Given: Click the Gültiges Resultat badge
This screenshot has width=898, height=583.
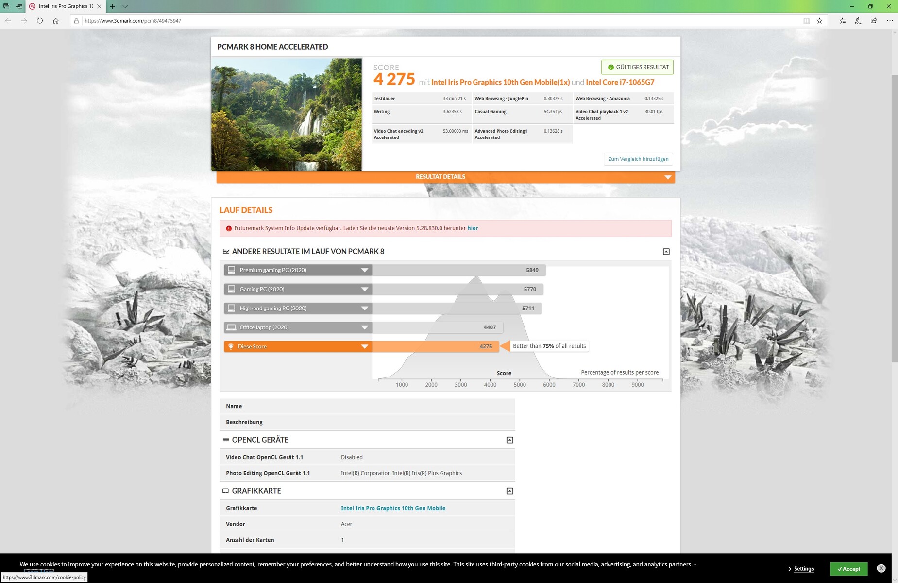Looking at the screenshot, I should 637,67.
